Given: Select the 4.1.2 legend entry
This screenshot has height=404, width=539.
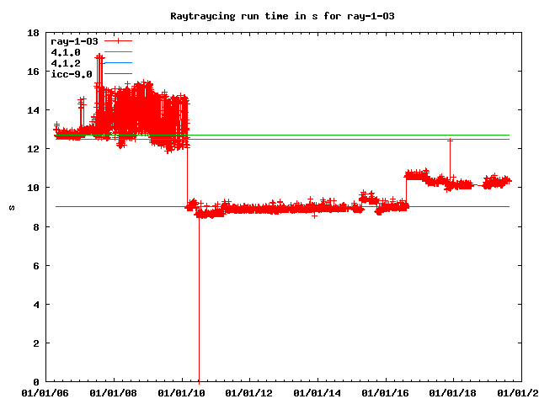Looking at the screenshot, I should [66, 63].
